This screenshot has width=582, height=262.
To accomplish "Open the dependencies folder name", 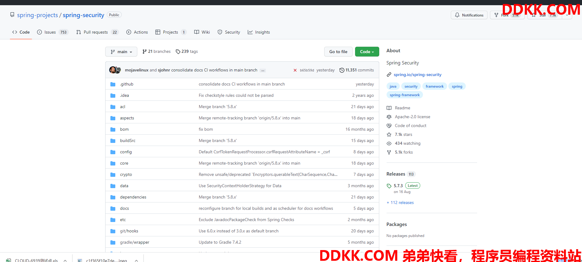I will click(133, 197).
